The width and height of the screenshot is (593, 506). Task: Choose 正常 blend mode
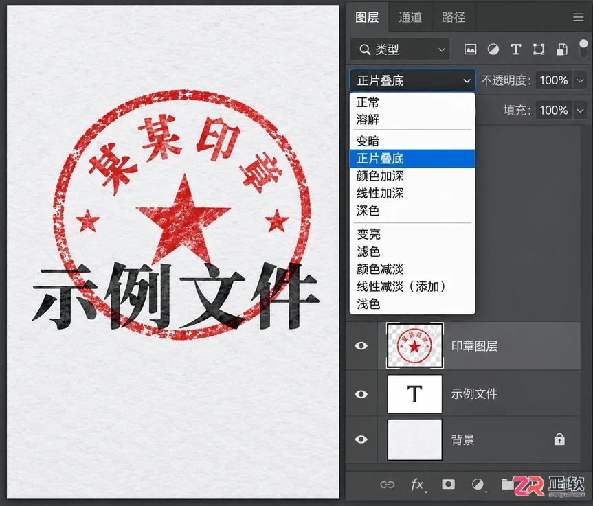[412, 102]
